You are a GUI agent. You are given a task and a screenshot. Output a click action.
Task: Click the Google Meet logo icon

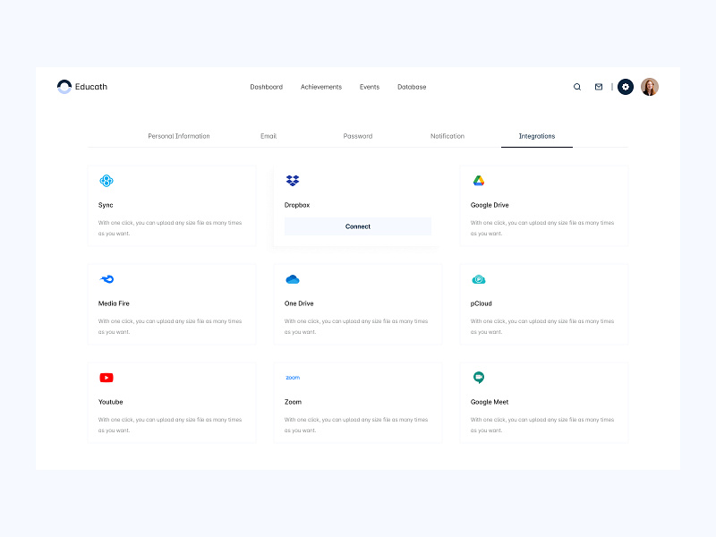click(x=479, y=378)
